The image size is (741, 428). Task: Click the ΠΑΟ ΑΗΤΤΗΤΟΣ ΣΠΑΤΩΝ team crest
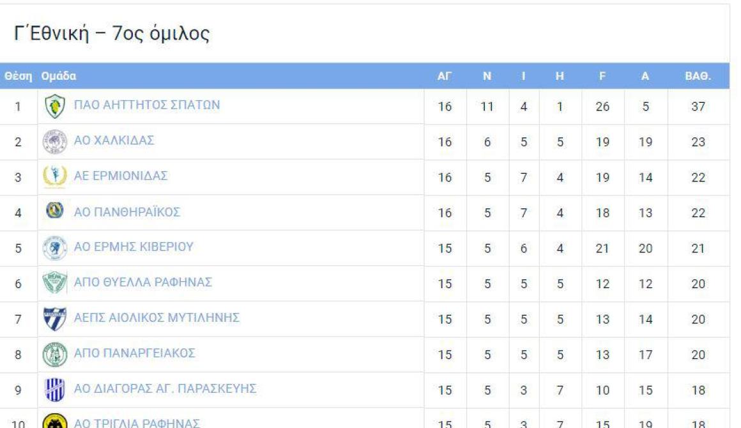tap(55, 106)
